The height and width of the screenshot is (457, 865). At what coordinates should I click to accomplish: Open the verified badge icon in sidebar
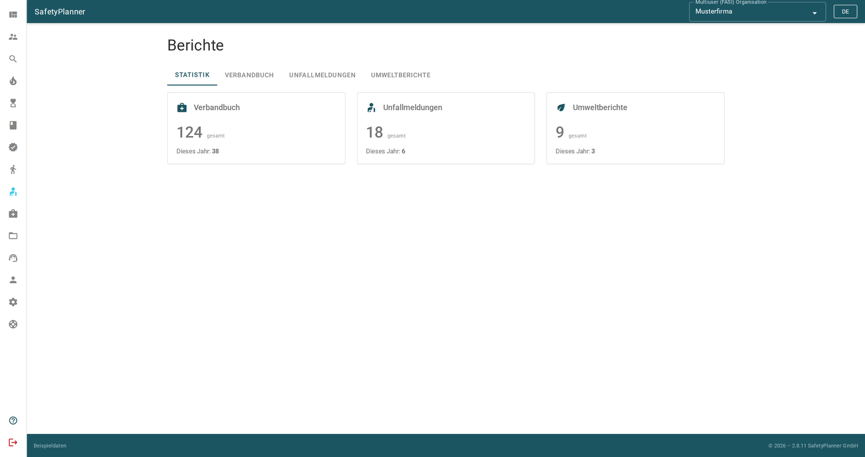tap(13, 147)
